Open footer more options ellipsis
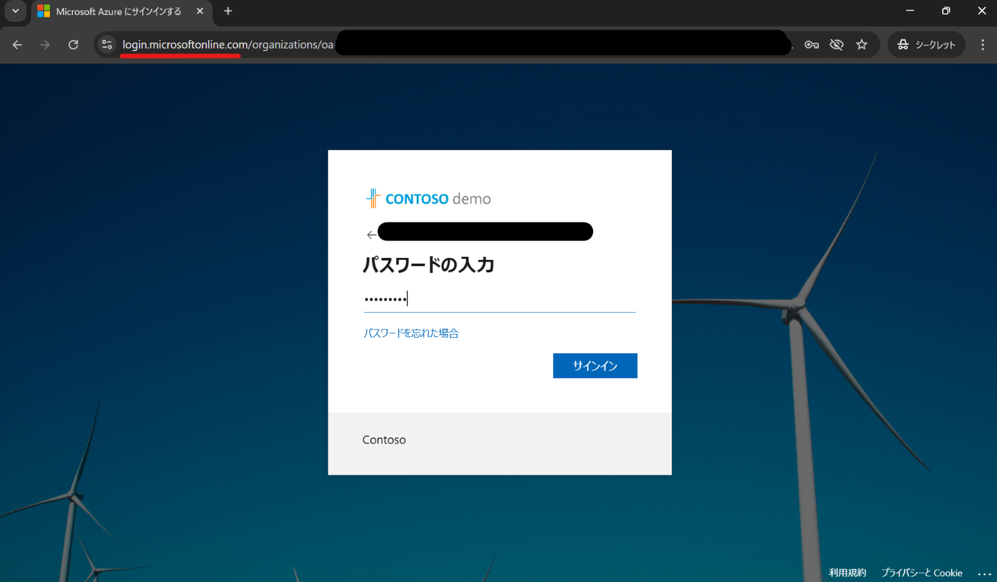 [984, 573]
